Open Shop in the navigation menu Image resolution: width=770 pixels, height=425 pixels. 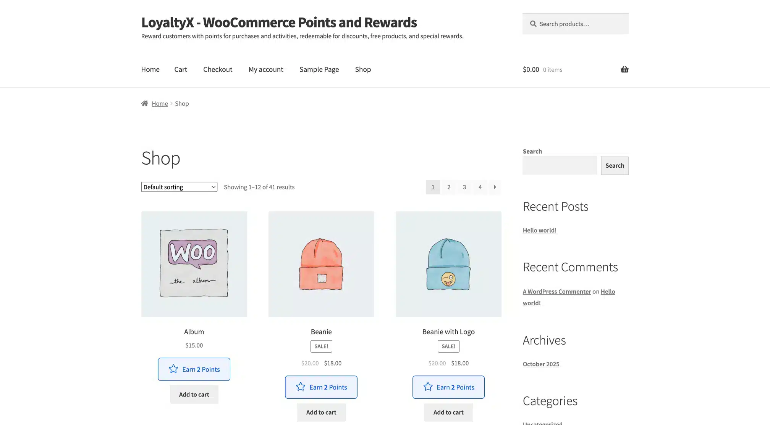[x=363, y=69]
